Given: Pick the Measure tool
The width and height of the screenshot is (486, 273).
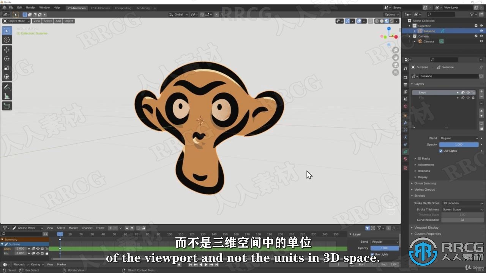Looking at the screenshot, I should pyautogui.click(x=7, y=96).
